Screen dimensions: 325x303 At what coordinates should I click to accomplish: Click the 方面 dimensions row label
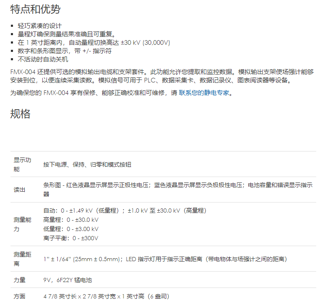click(x=20, y=296)
